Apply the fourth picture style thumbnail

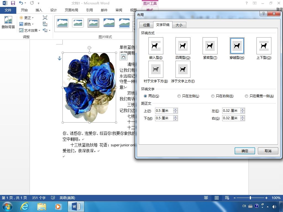tap(109, 23)
